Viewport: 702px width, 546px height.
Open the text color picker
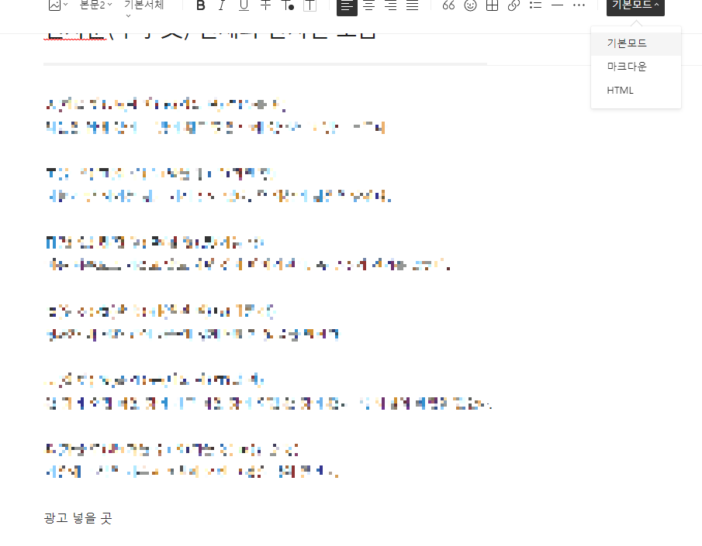pos(288,5)
